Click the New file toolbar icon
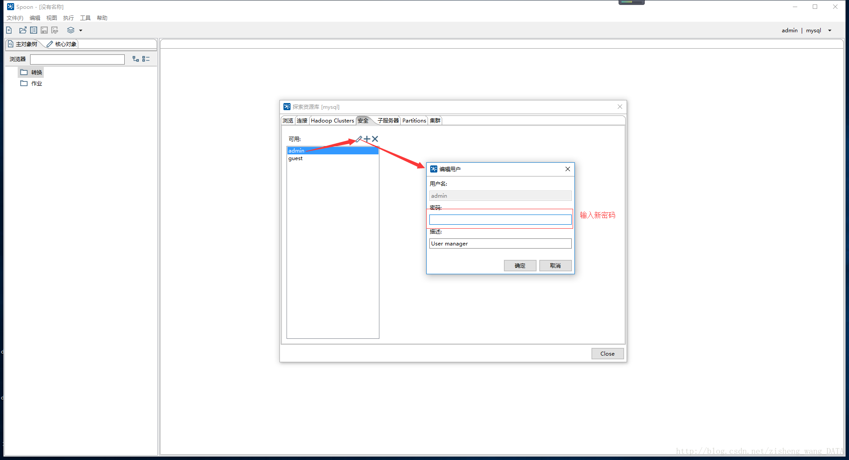Image resolution: width=849 pixels, height=460 pixels. (x=9, y=30)
